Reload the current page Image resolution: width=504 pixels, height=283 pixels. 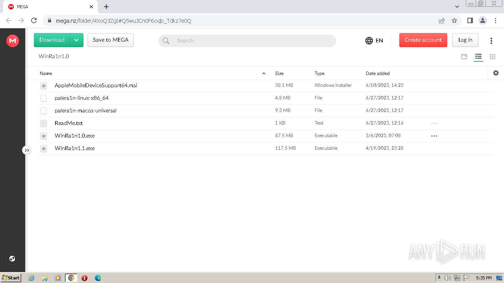(34, 20)
